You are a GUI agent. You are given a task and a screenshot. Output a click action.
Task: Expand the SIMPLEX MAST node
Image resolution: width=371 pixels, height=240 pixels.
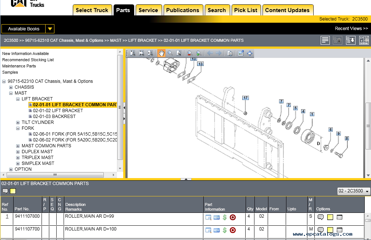coord(18,163)
